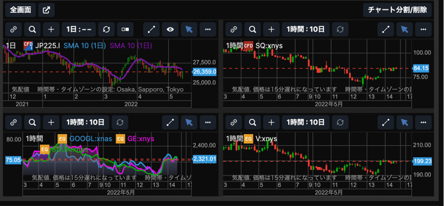This screenshot has width=444, height=206.
Task: Click the plus icon in the GOOGL chart toolbar
Action: pyautogui.click(x=51, y=123)
